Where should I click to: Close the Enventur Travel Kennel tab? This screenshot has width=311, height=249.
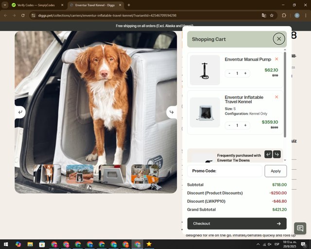(x=120, y=5)
